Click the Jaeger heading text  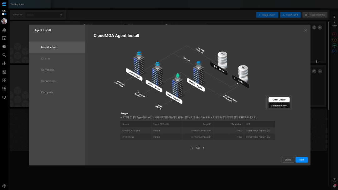pos(124,113)
